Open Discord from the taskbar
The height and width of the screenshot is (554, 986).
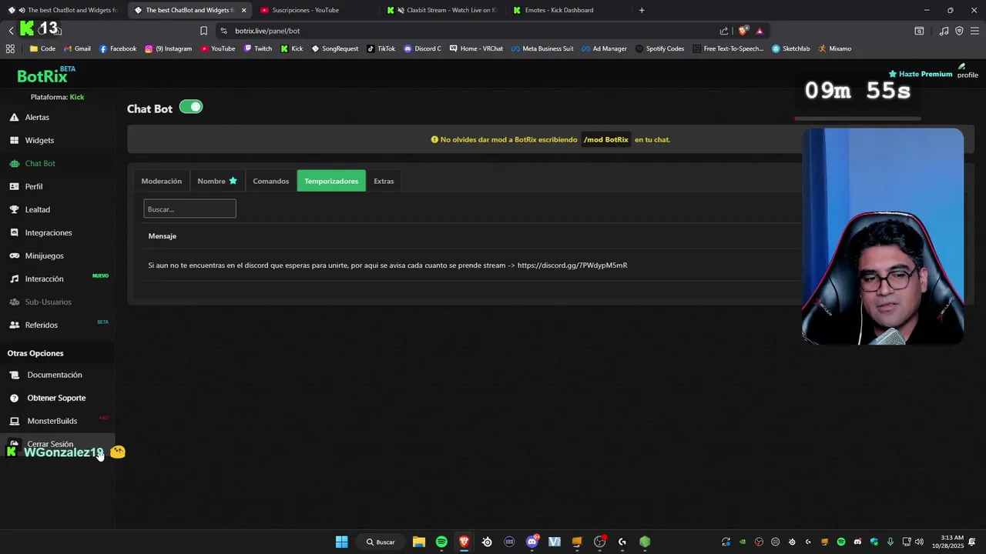532,542
